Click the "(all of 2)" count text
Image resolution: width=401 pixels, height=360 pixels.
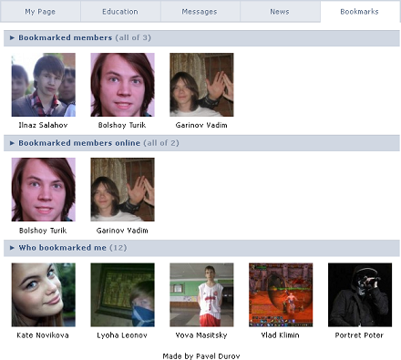pyautogui.click(x=161, y=143)
